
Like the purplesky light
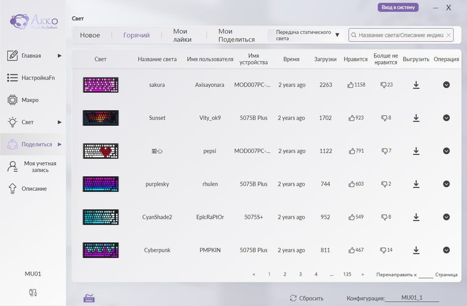click(351, 184)
